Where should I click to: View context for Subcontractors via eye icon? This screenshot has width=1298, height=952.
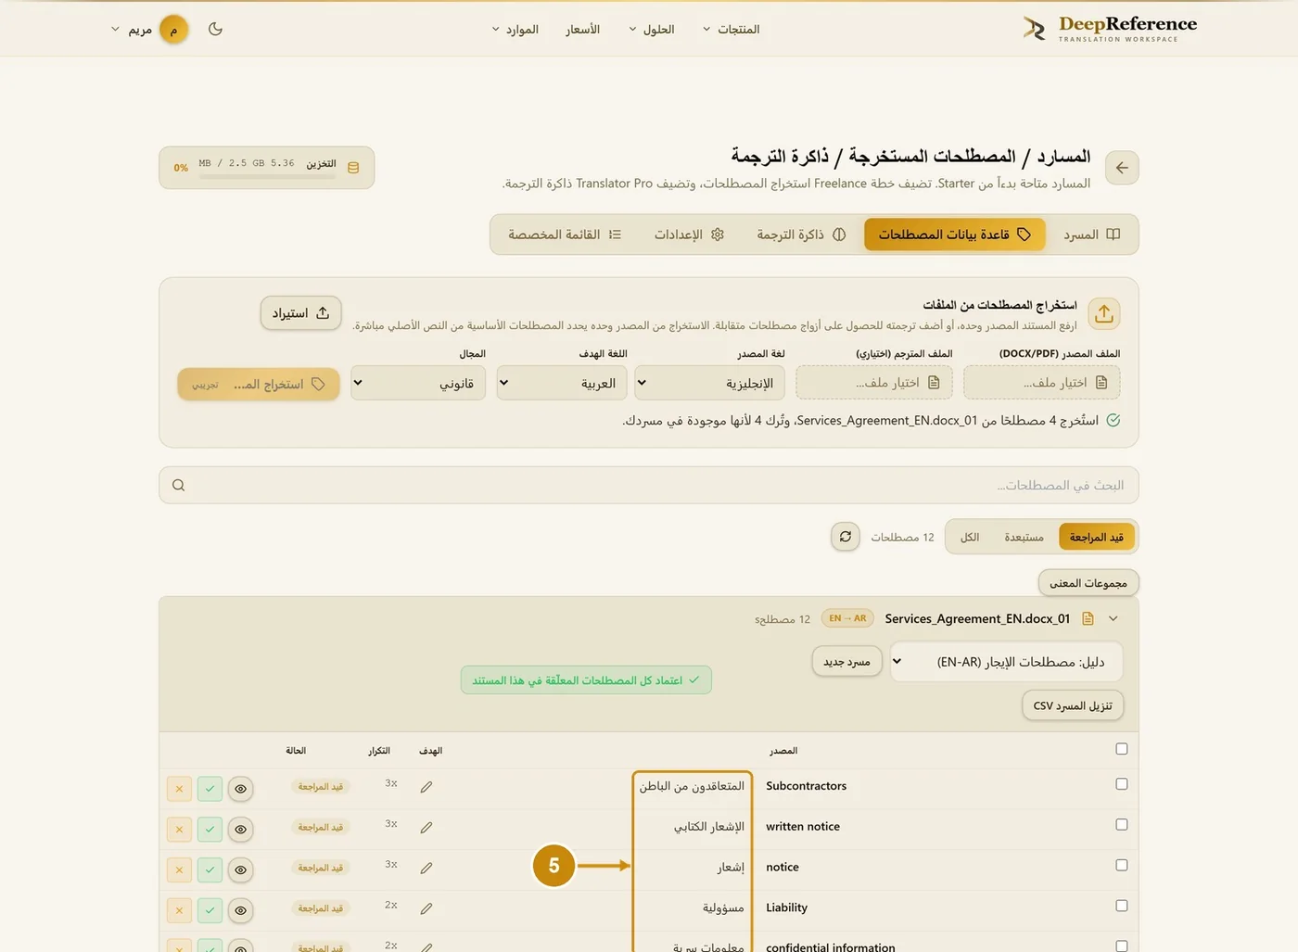[241, 789]
